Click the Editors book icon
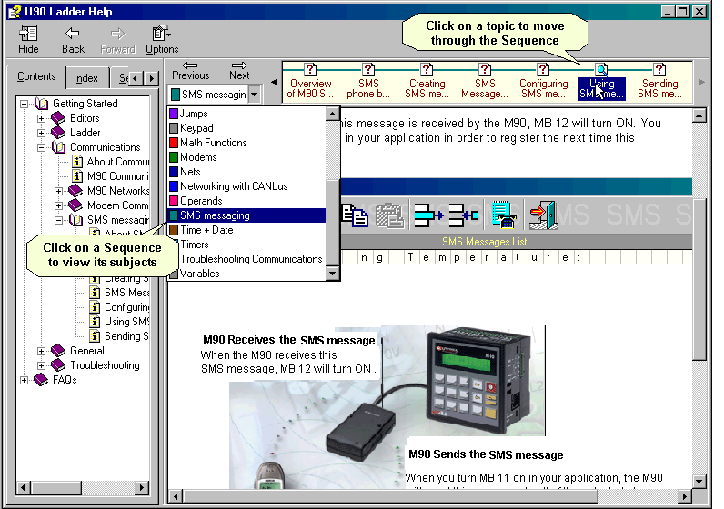This screenshot has height=509, width=724. 58,118
